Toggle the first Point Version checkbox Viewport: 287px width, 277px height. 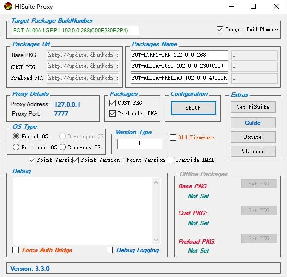[x=32, y=160]
